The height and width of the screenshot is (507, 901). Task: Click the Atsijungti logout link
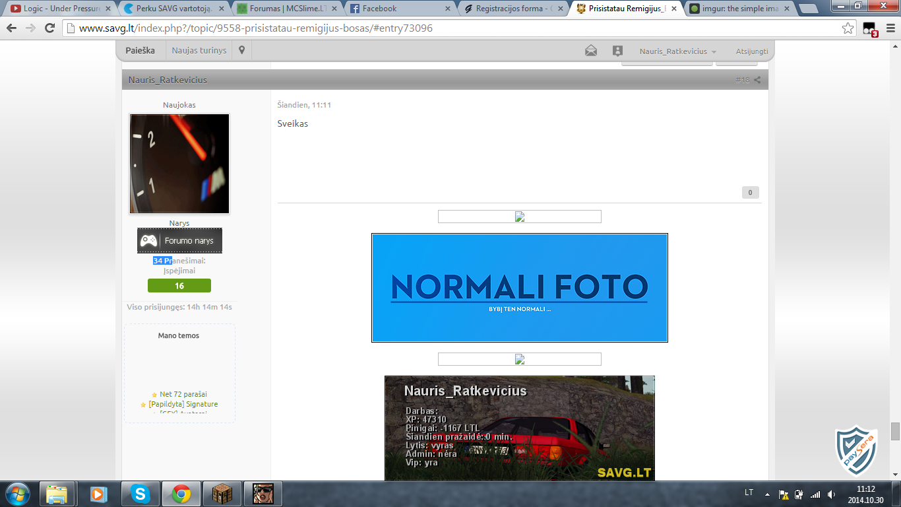752,51
